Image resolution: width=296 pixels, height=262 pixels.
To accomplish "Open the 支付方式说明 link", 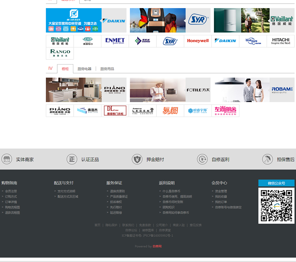I will click(x=66, y=191).
